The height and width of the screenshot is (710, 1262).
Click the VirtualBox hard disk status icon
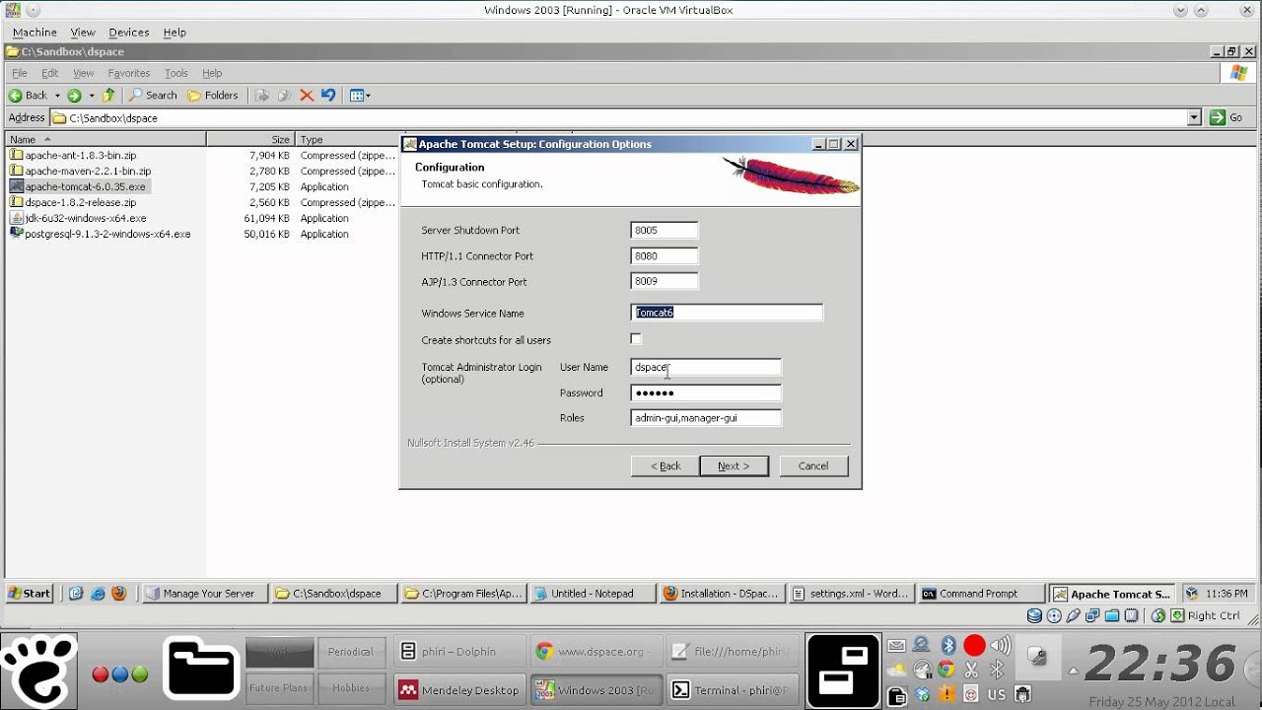click(1034, 615)
